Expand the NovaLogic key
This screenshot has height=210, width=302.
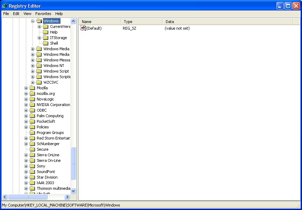pos(26,99)
